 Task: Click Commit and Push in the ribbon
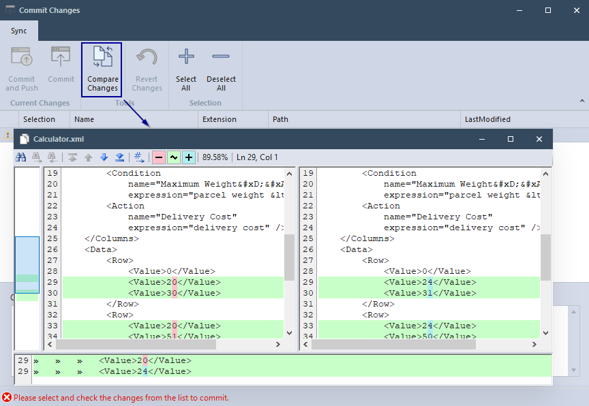point(22,69)
